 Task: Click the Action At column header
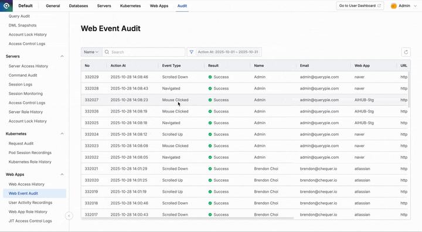[118, 66]
